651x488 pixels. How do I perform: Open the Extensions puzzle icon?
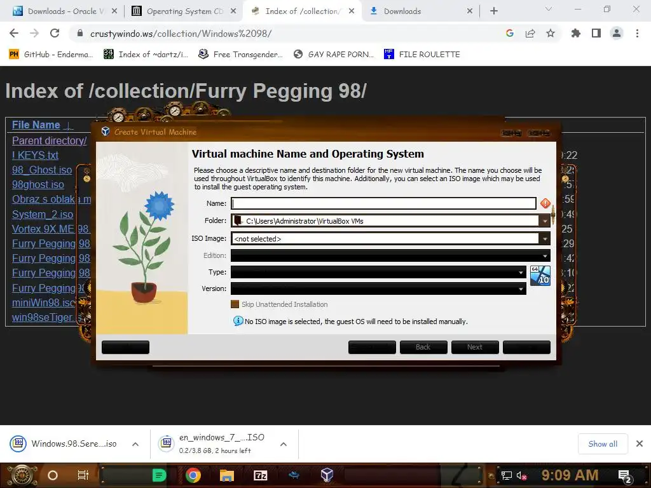coord(576,34)
